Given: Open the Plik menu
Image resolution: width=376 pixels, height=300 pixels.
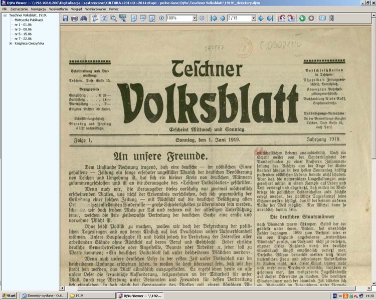Looking at the screenshot, I should pos(5,9).
